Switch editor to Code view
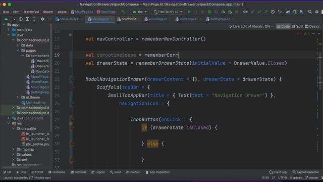 [x=283, y=26]
